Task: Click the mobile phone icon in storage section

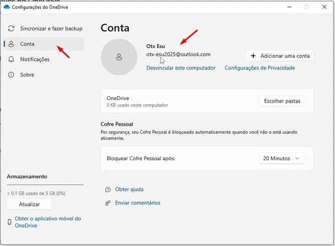Action: pyautogui.click(x=10, y=222)
